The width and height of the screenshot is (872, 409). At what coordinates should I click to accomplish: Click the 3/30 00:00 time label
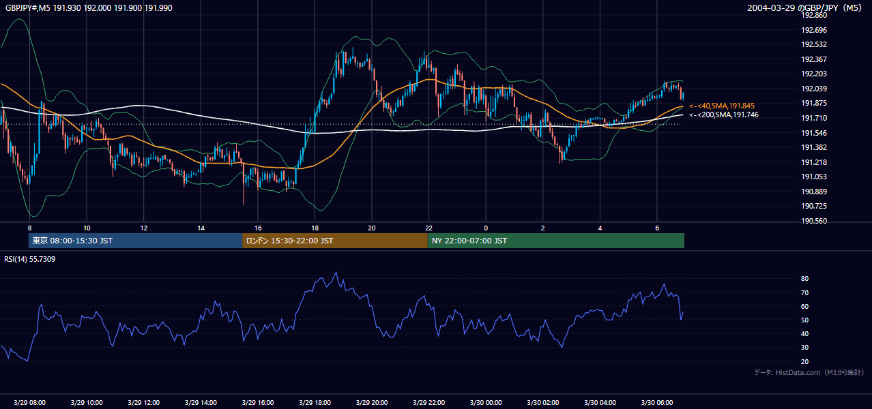pyautogui.click(x=486, y=403)
